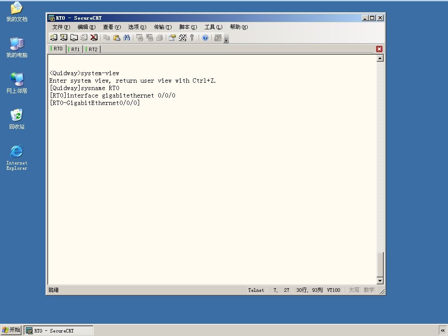448x336 pixels.
Task: Click the Telnet status bar entry
Action: (256, 290)
